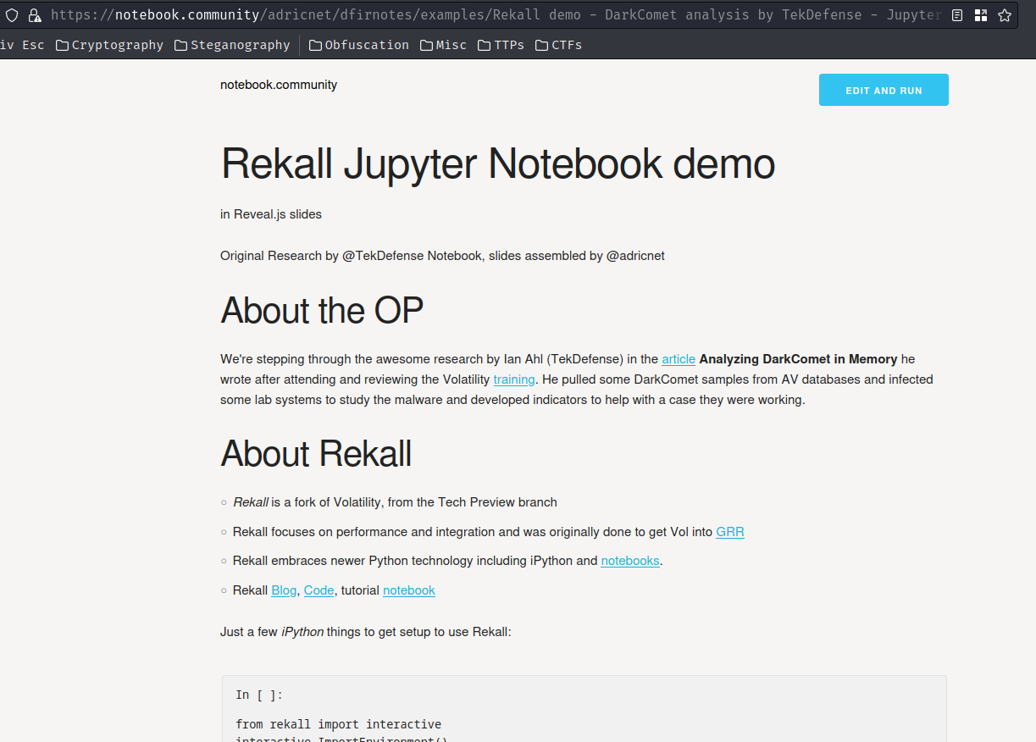Follow the Volatility 'training' link
Screen dimensions: 1036x742
click(514, 379)
